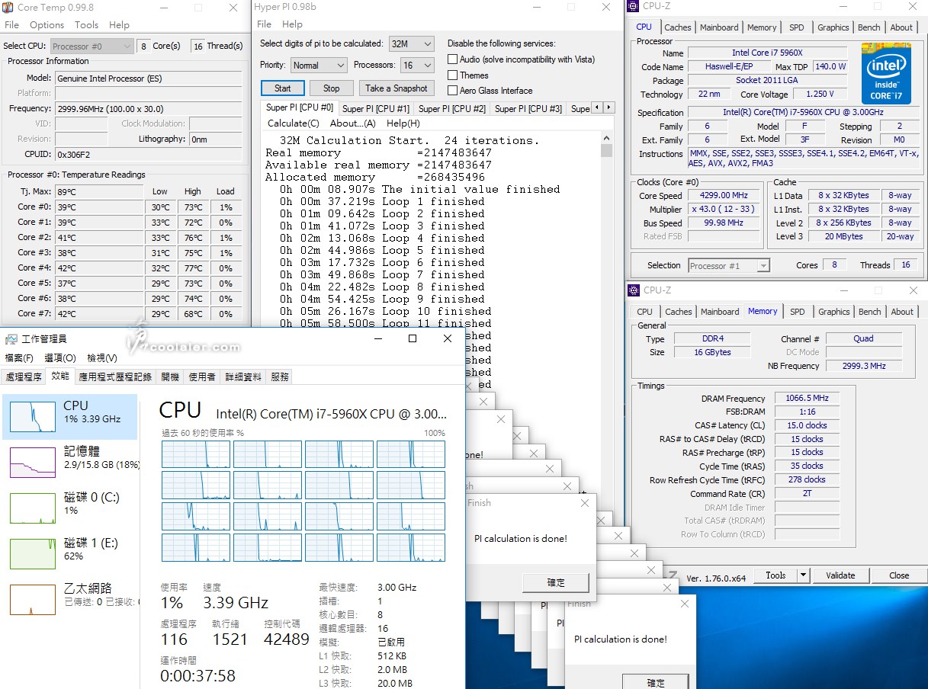928x689 pixels.
Task: Open Help(H) menu in Super PI
Action: tap(403, 123)
